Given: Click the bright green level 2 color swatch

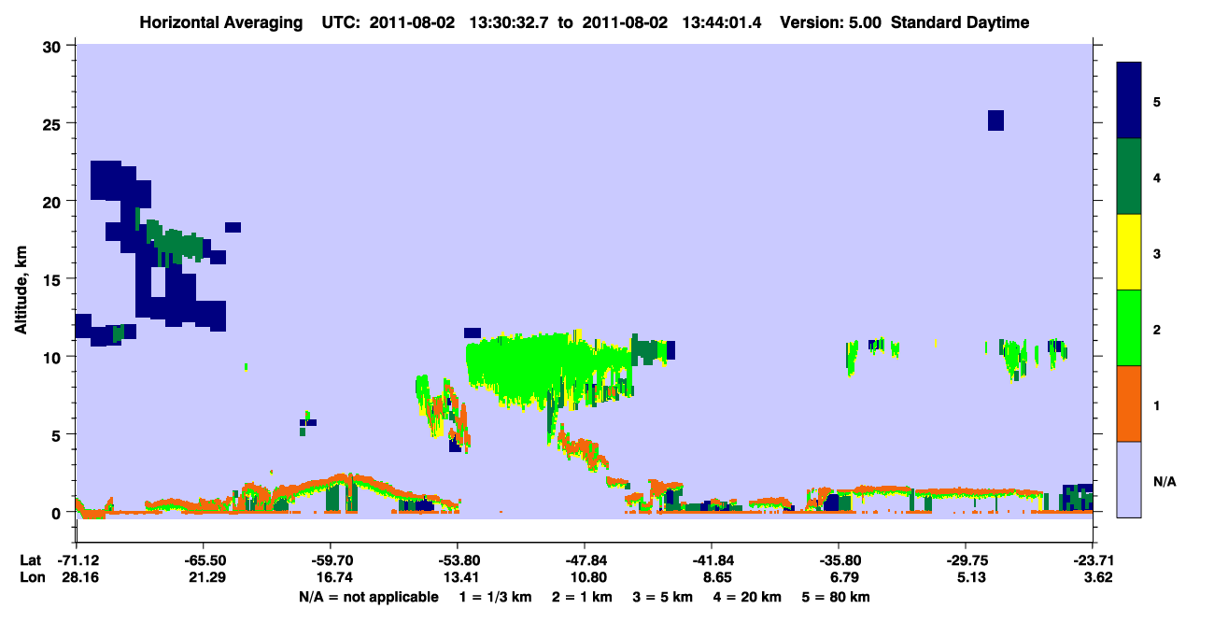Looking at the screenshot, I should (1129, 328).
